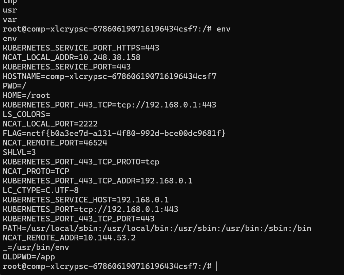Click the FLAG=nctf{...} line
The width and height of the screenshot is (344, 275).
(114, 133)
